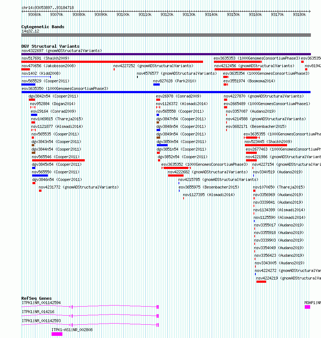This screenshot has height=338, width=321.
Task: Select esv3635350 1000GenomesConsortiumPhase3 label
Action: click(x=65, y=88)
